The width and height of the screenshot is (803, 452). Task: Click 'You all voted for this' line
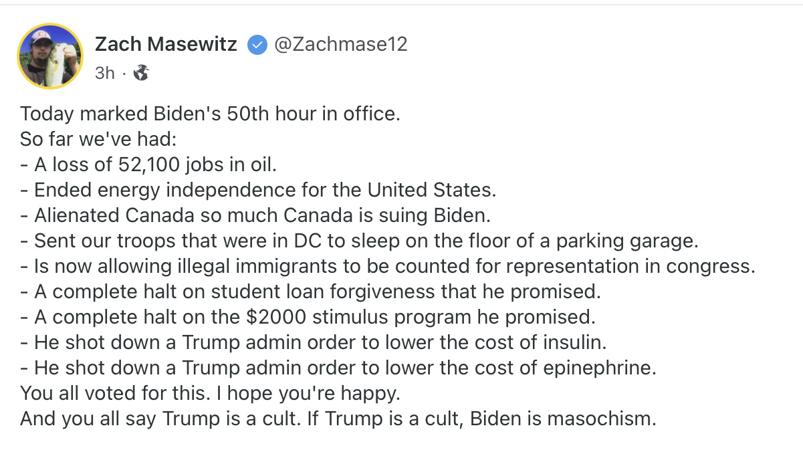pos(210,393)
